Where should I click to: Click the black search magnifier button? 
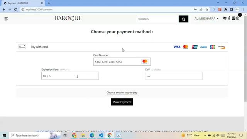click(x=183, y=19)
